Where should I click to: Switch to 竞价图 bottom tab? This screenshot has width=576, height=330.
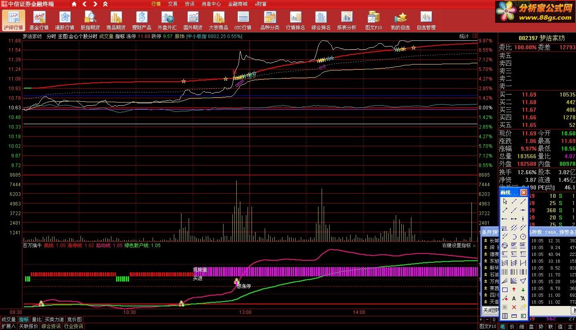pos(75,320)
